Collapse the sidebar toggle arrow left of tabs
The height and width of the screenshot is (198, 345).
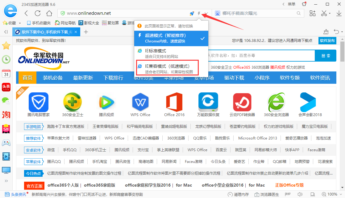pos(6,32)
